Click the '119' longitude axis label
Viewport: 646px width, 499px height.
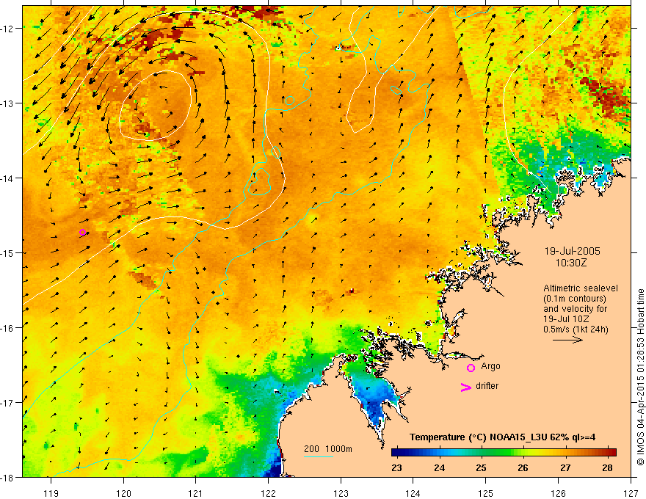(51, 494)
